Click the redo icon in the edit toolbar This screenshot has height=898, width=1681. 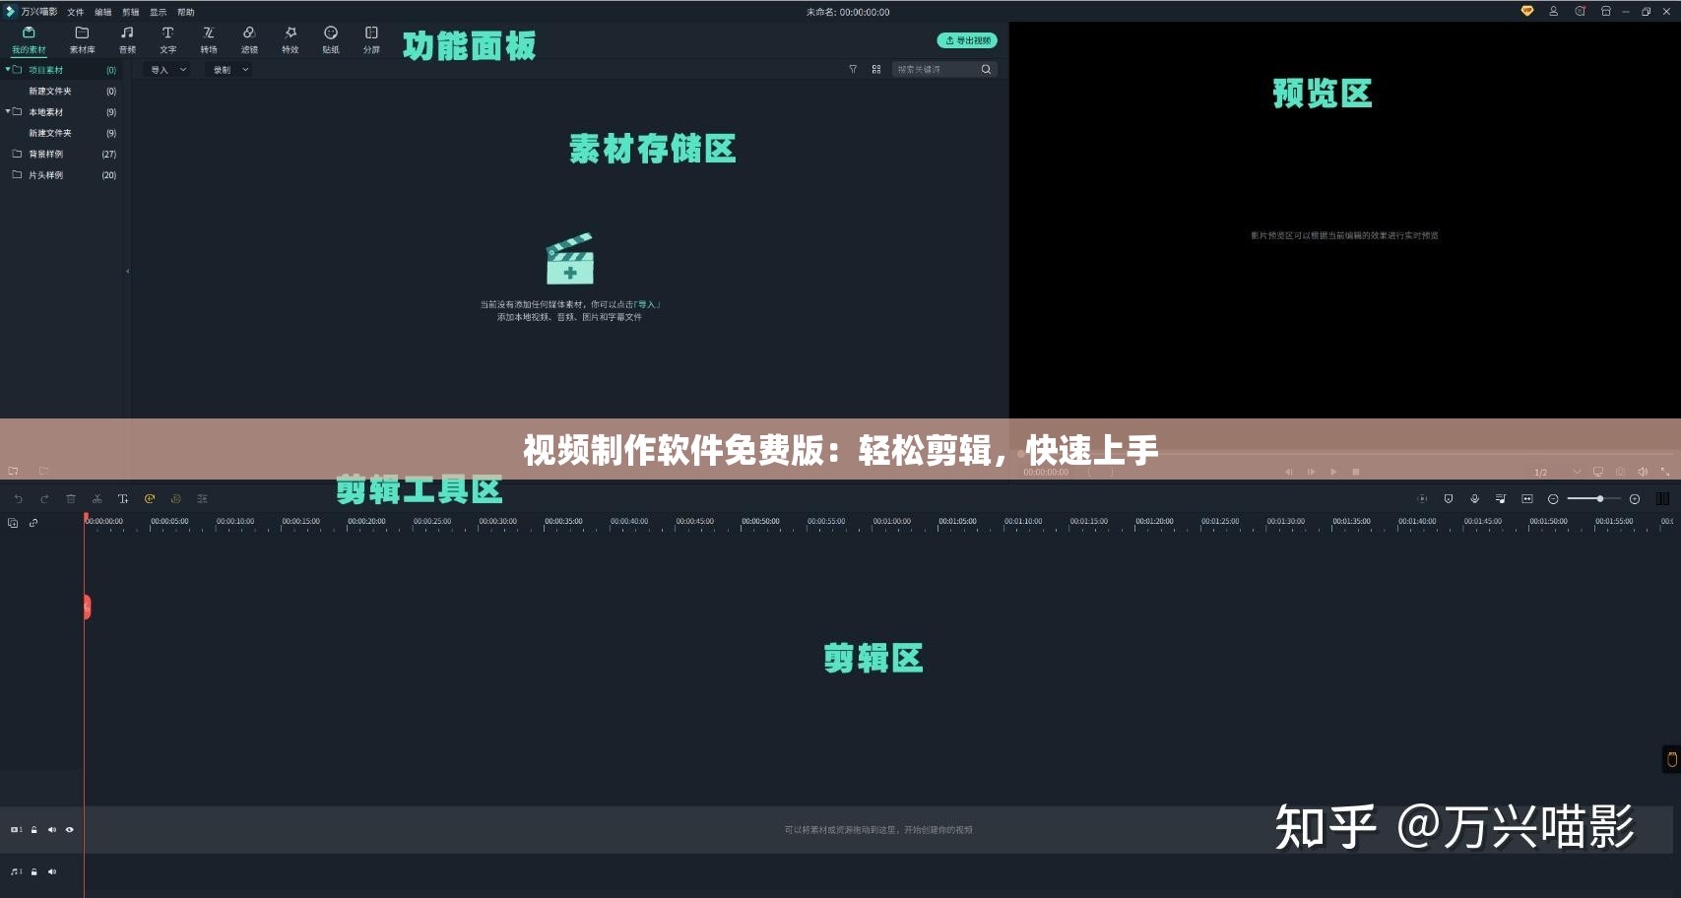click(44, 499)
